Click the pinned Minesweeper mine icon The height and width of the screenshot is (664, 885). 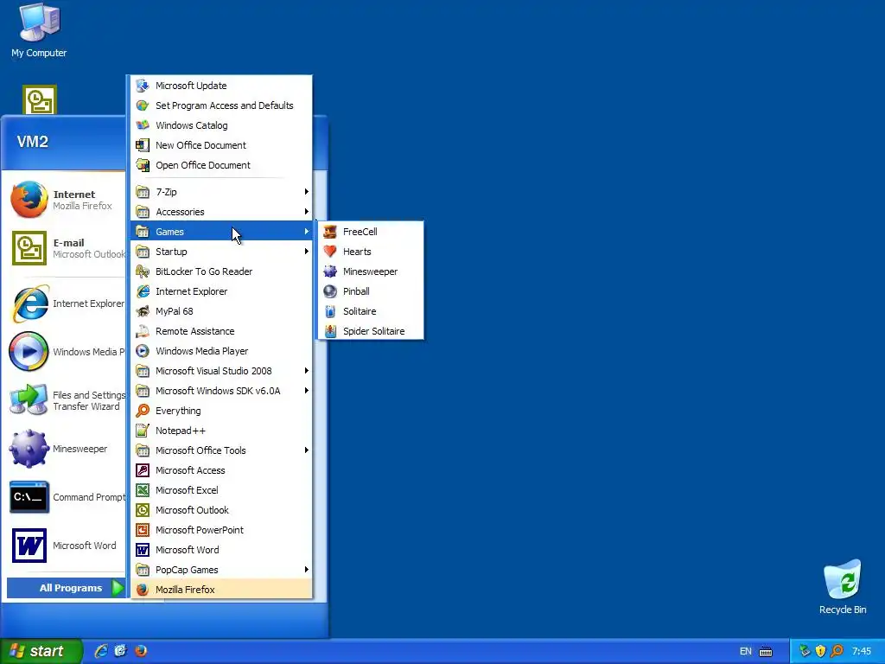coord(29,449)
